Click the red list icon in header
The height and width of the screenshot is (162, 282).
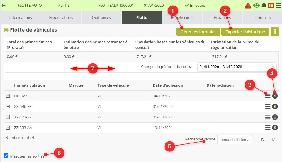click(271, 6)
